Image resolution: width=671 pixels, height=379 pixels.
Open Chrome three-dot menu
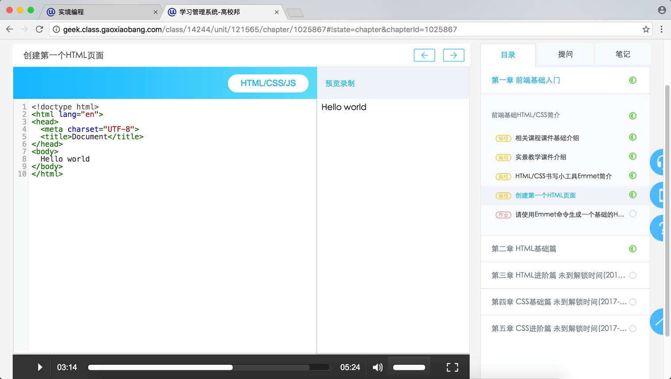pos(661,29)
